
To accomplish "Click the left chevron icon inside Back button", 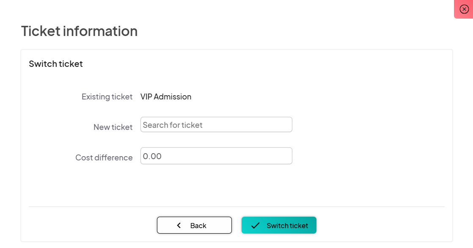I will pyautogui.click(x=179, y=225).
